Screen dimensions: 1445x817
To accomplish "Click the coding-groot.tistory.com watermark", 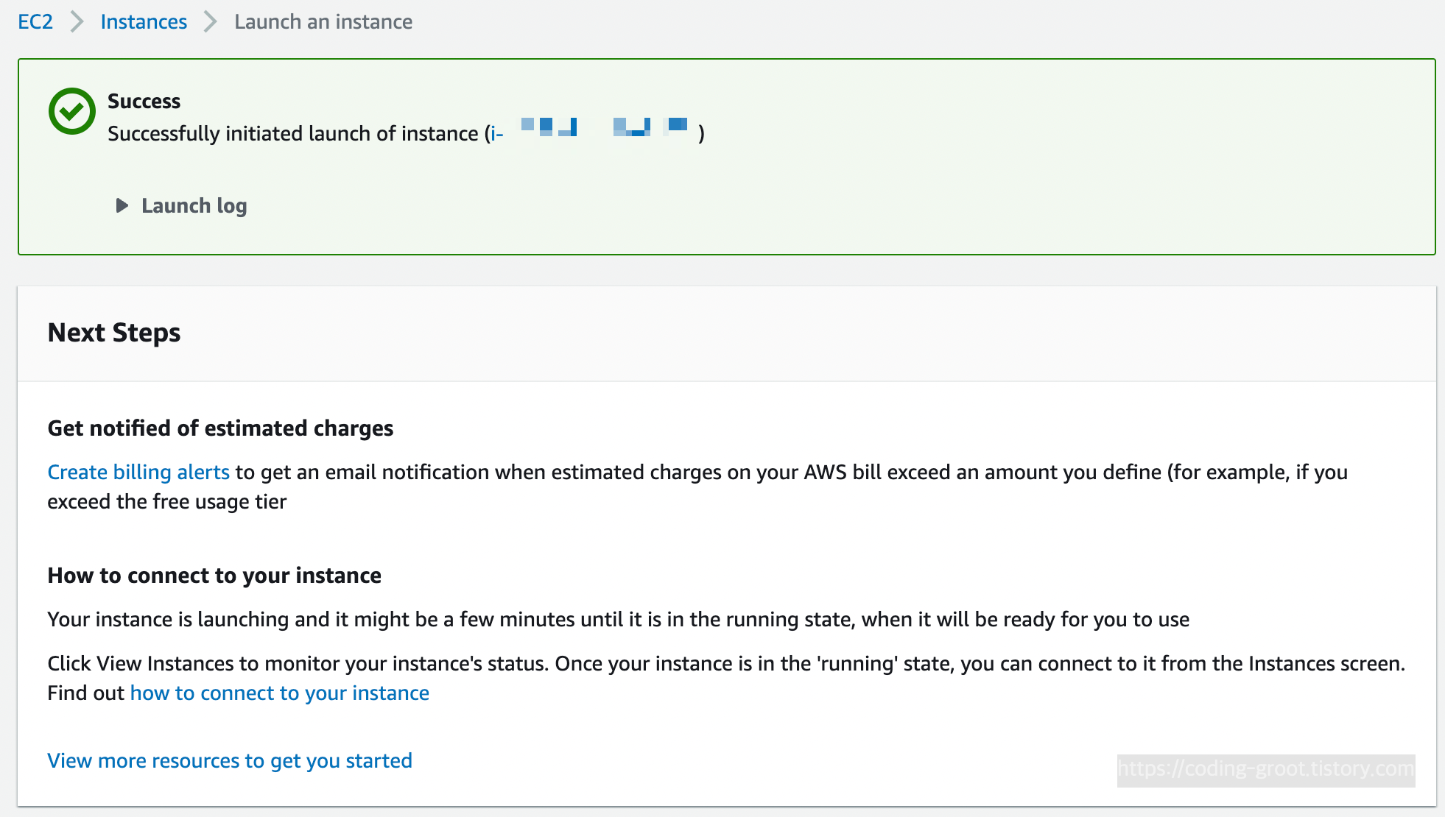I will click(1265, 769).
